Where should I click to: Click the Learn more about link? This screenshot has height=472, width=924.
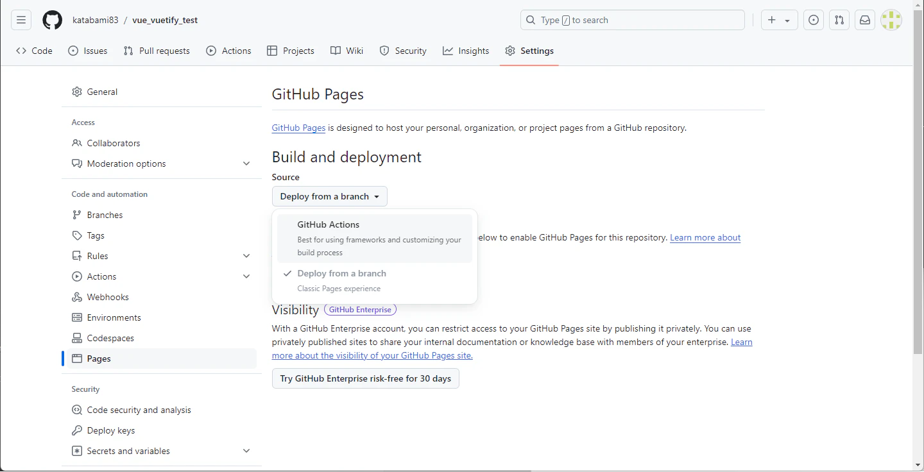pos(705,237)
